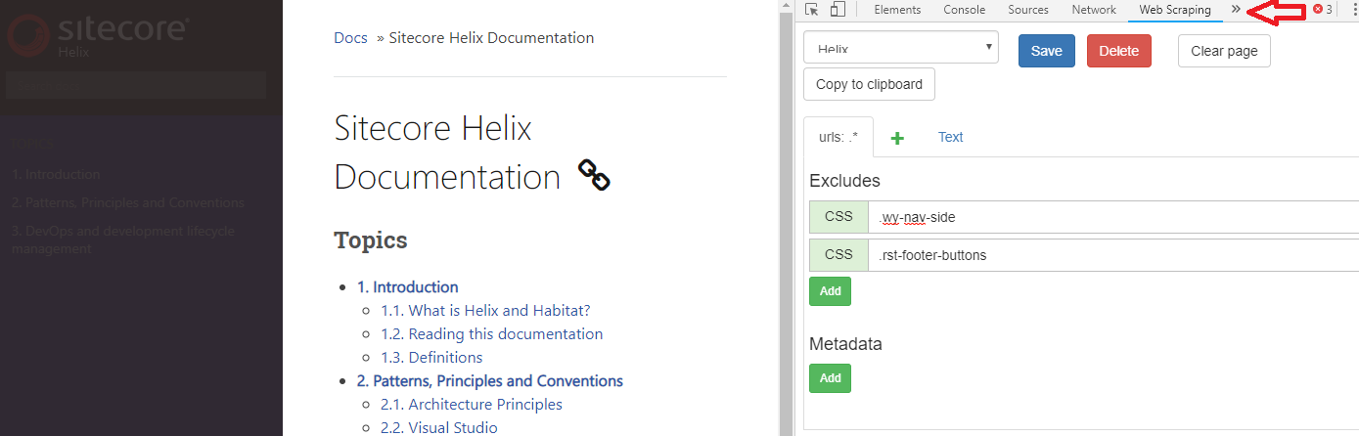1359x436 pixels.
Task: Open '1.2. Reading this documentation' link
Action: [x=492, y=334]
